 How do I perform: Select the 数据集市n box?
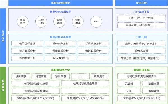(x=100, y=76)
